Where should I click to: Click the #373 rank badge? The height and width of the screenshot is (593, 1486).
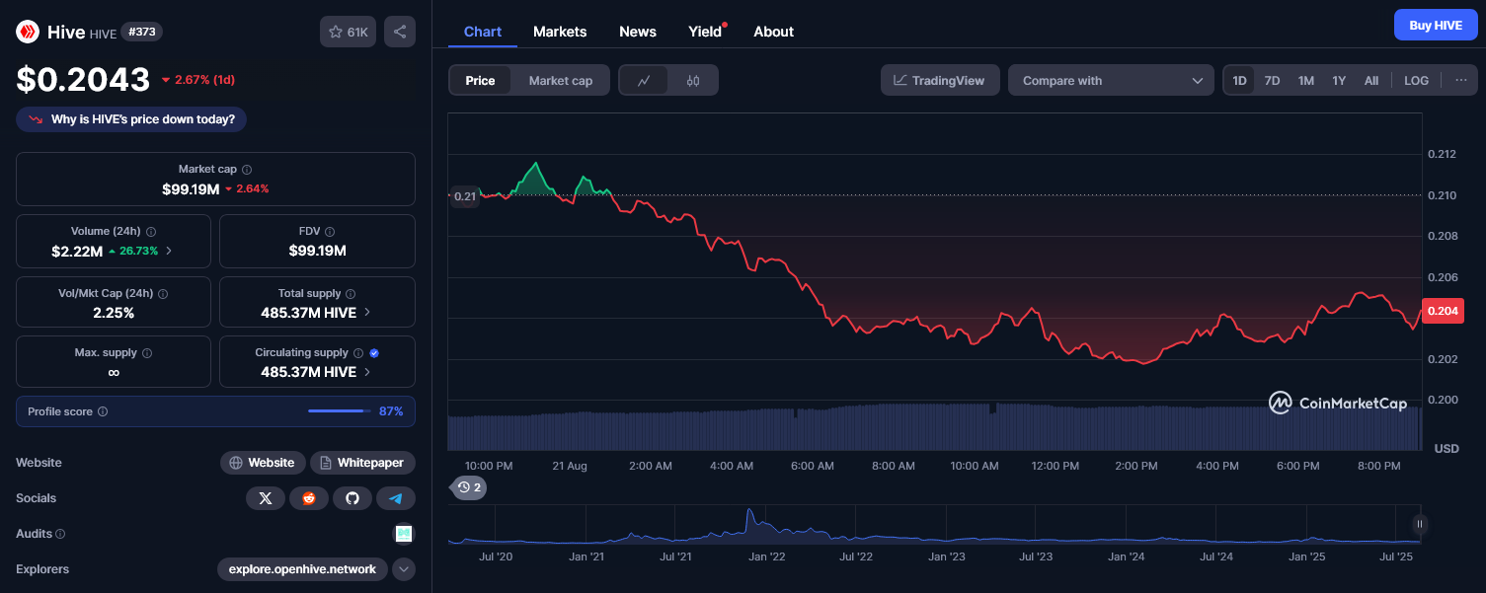pyautogui.click(x=142, y=32)
